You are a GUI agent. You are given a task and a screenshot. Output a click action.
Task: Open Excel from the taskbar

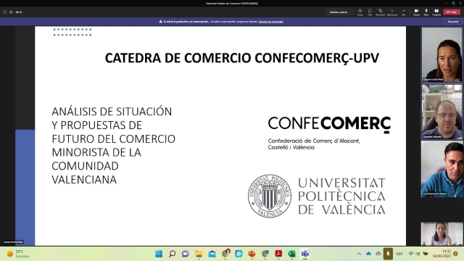(x=291, y=254)
